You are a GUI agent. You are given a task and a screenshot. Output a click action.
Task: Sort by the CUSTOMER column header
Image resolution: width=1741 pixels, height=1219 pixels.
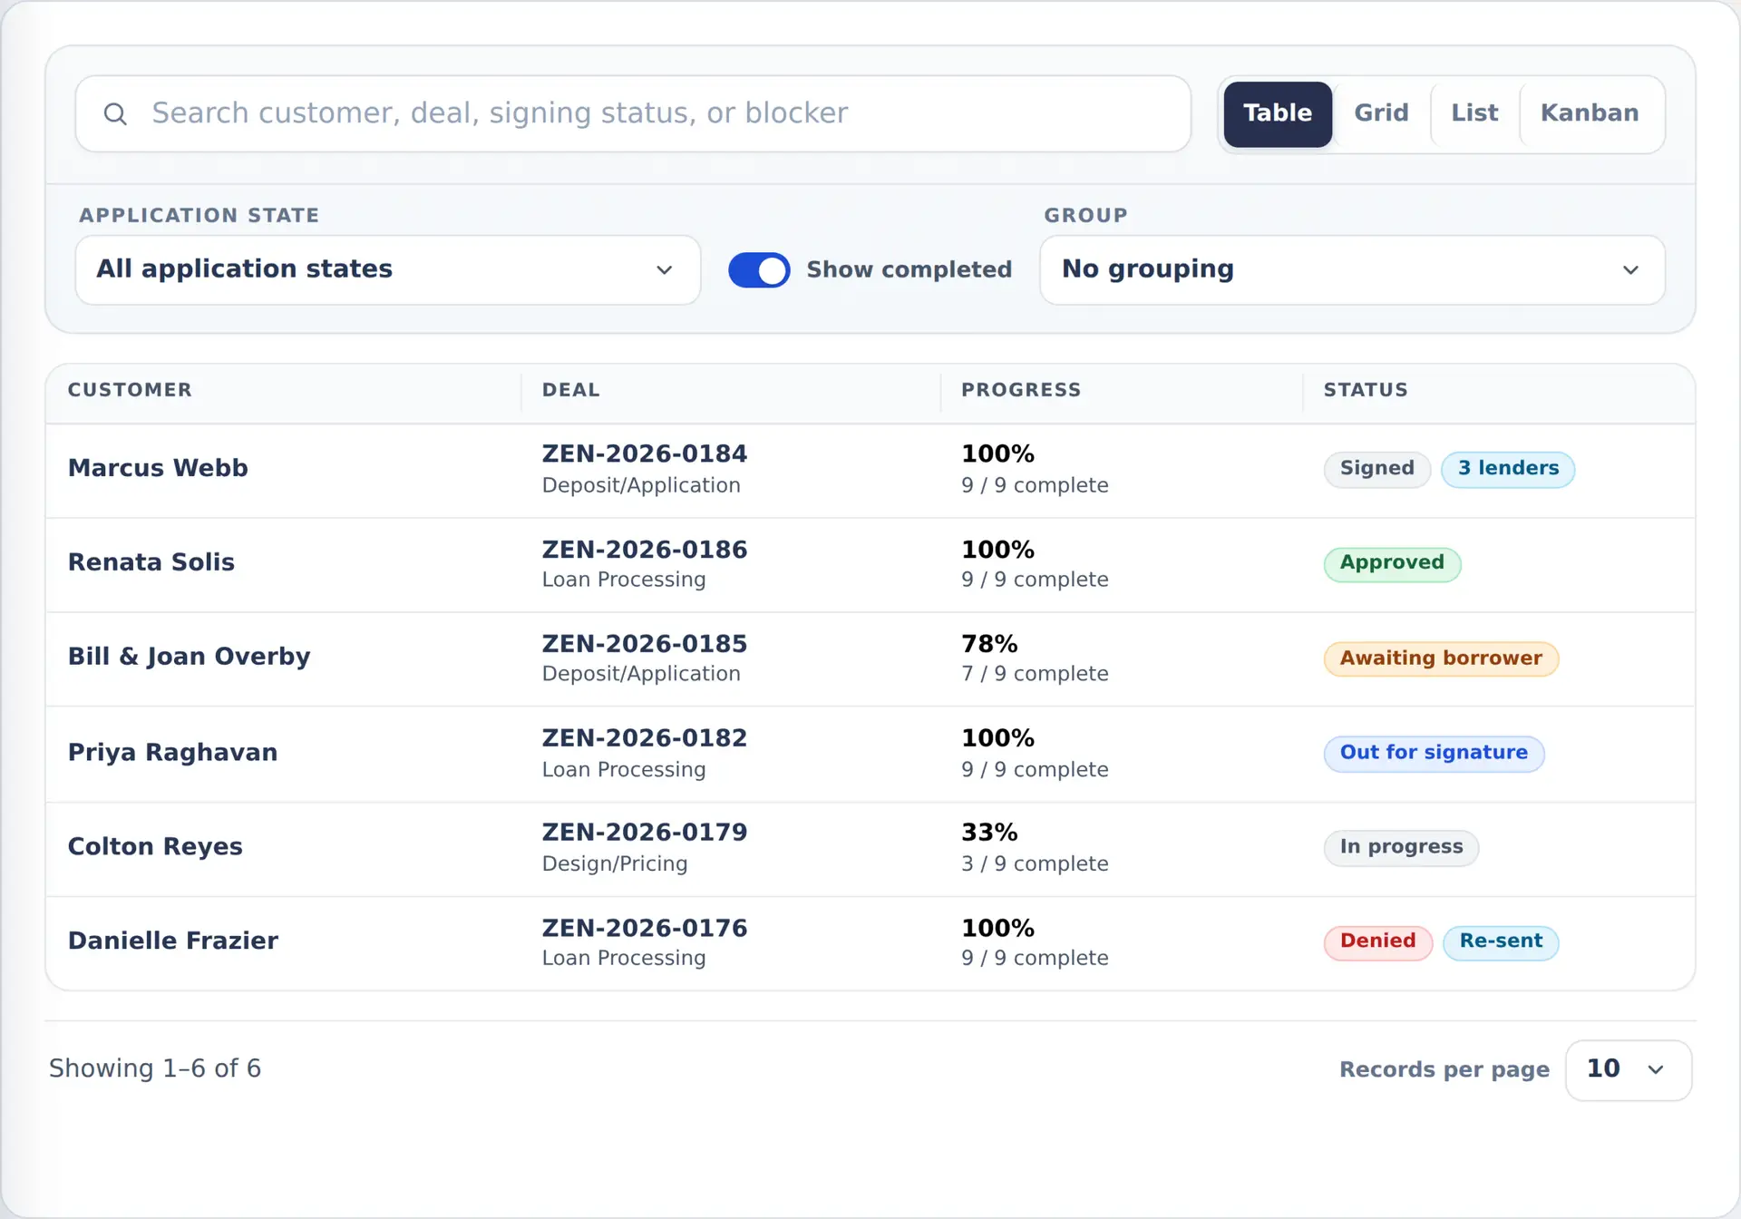click(130, 390)
